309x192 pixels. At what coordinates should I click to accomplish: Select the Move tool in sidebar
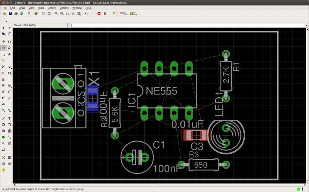(x=3, y=41)
